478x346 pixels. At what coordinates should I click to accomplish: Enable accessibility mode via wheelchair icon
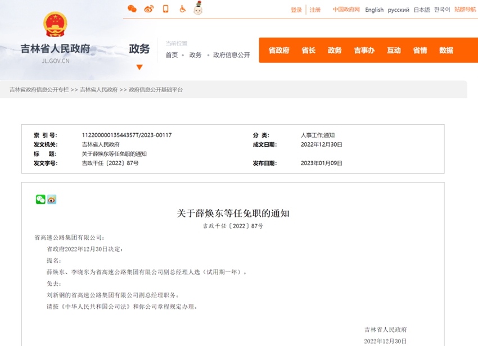point(182,9)
